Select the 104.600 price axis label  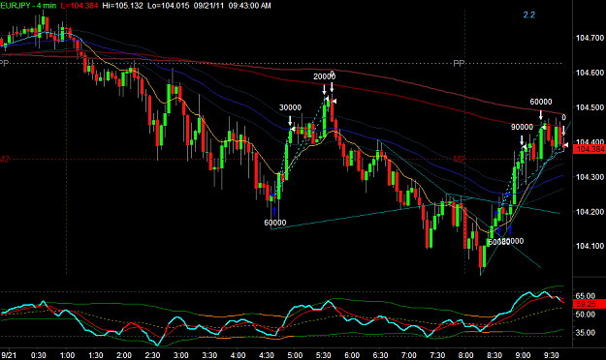point(590,73)
